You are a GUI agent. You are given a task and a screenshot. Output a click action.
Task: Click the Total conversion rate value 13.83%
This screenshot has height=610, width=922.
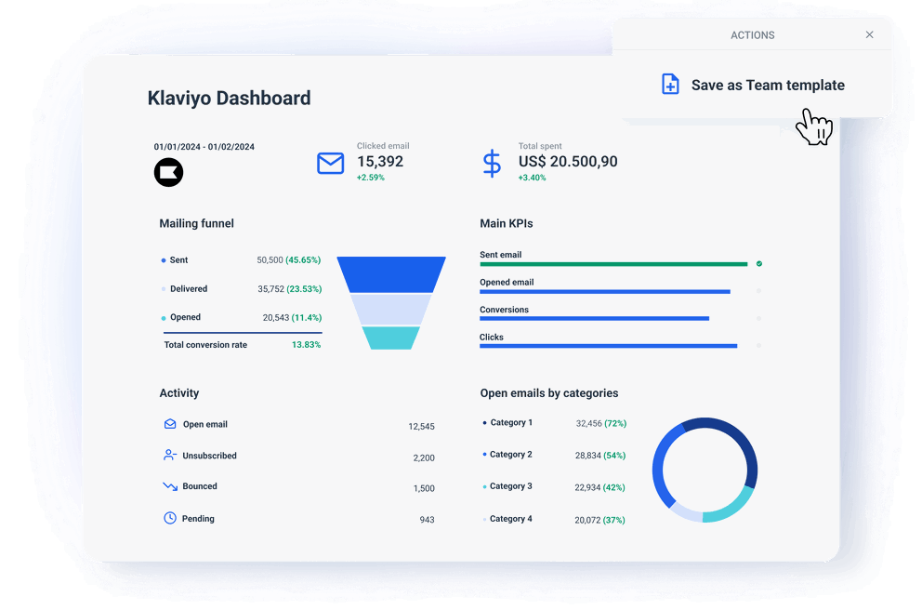tap(308, 344)
